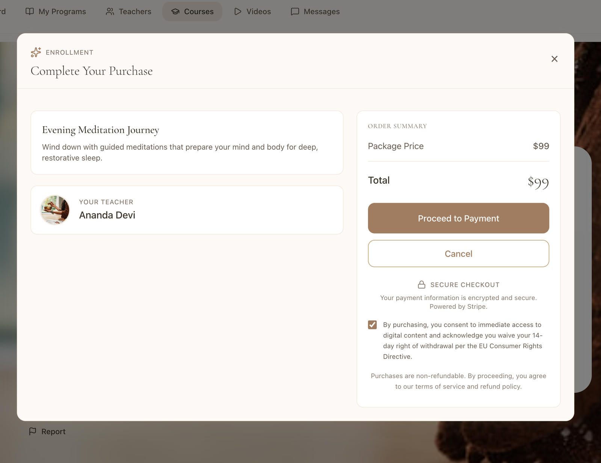
Task: Click the Teachers people icon
Action: pos(110,12)
